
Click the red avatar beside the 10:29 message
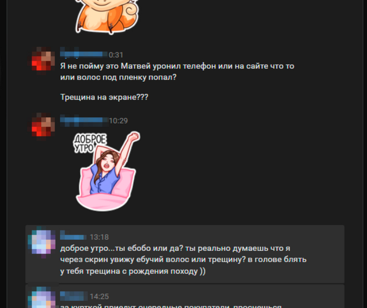pos(44,126)
